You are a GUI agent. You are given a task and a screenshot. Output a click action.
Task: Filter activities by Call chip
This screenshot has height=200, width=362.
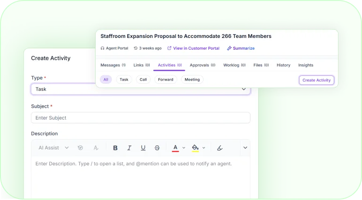pos(143,80)
